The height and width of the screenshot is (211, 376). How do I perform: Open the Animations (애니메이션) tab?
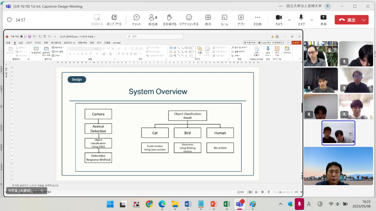click(x=56, y=43)
